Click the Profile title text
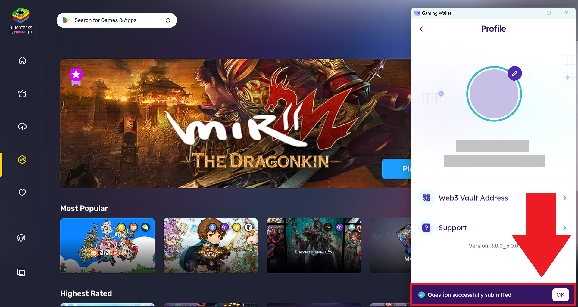578x307 pixels. (x=493, y=29)
